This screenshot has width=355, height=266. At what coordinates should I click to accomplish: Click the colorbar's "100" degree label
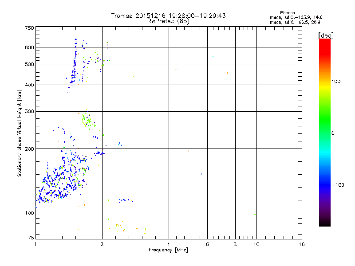click(x=336, y=82)
